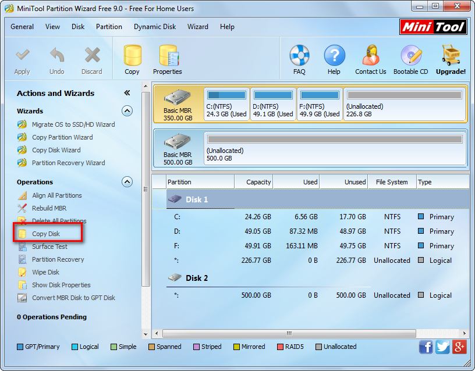This screenshot has width=475, height=371.
Task: Sort by the Capacity column header
Action: 254,182
